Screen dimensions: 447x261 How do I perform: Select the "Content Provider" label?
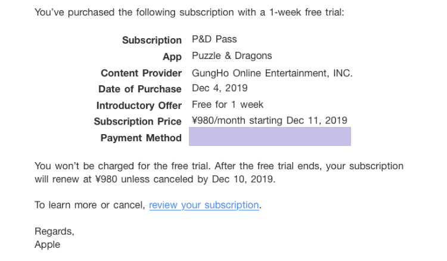141,73
